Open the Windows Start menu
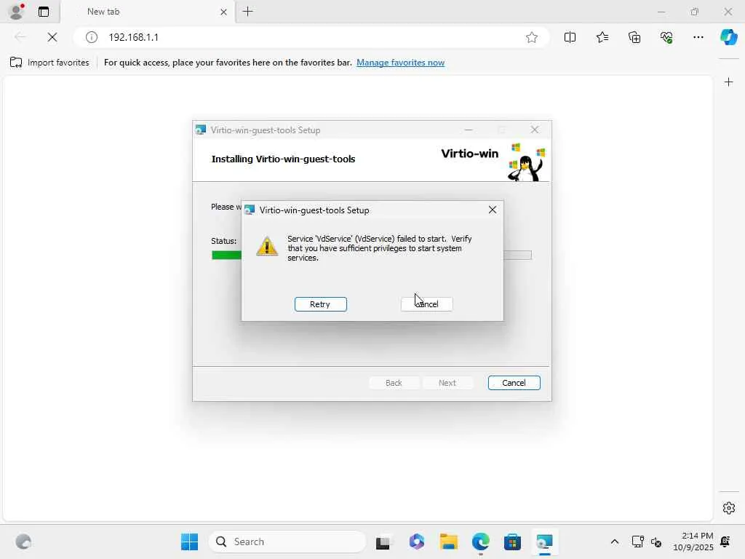 (x=190, y=542)
